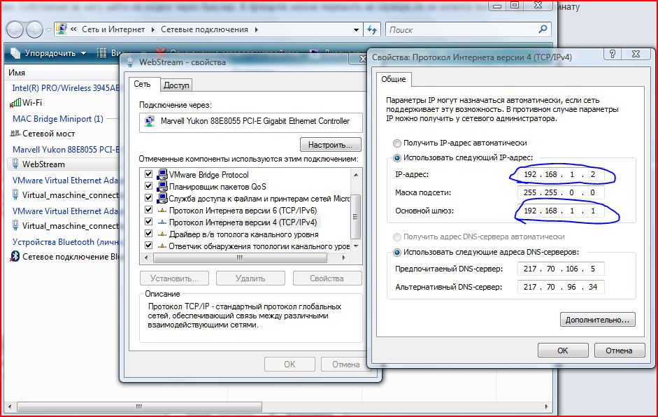
Task: Click the TCP/IPv4 protocol icon
Action: [x=162, y=222]
